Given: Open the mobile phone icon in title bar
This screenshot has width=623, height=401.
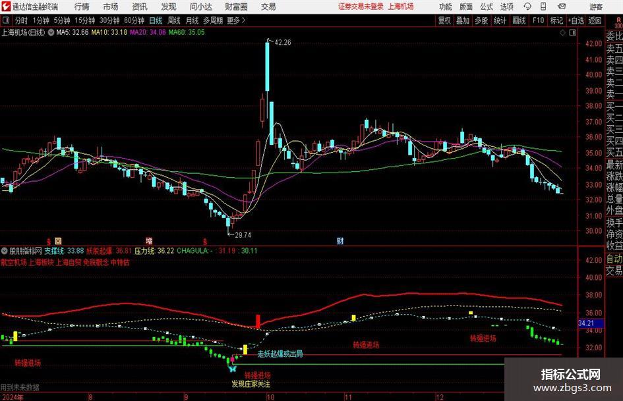Looking at the screenshot, I should (543, 7).
